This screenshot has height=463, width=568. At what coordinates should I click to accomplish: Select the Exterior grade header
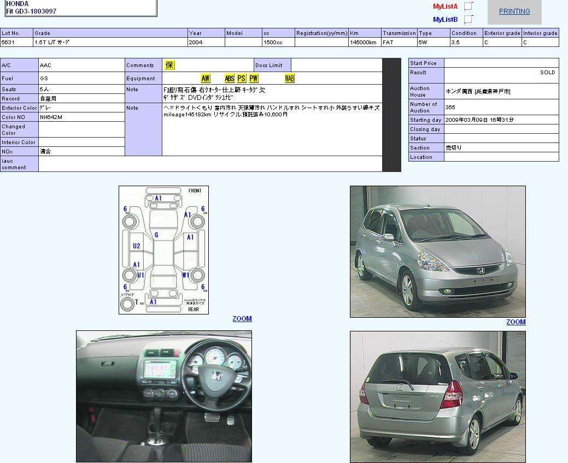click(x=502, y=33)
